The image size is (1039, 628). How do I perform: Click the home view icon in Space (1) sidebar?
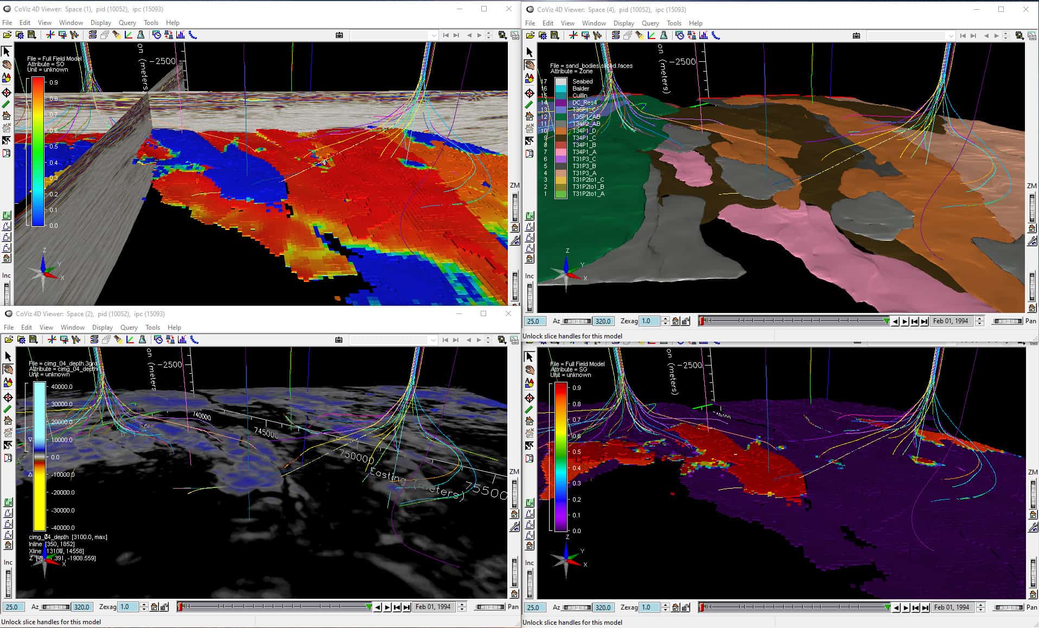coord(7,116)
